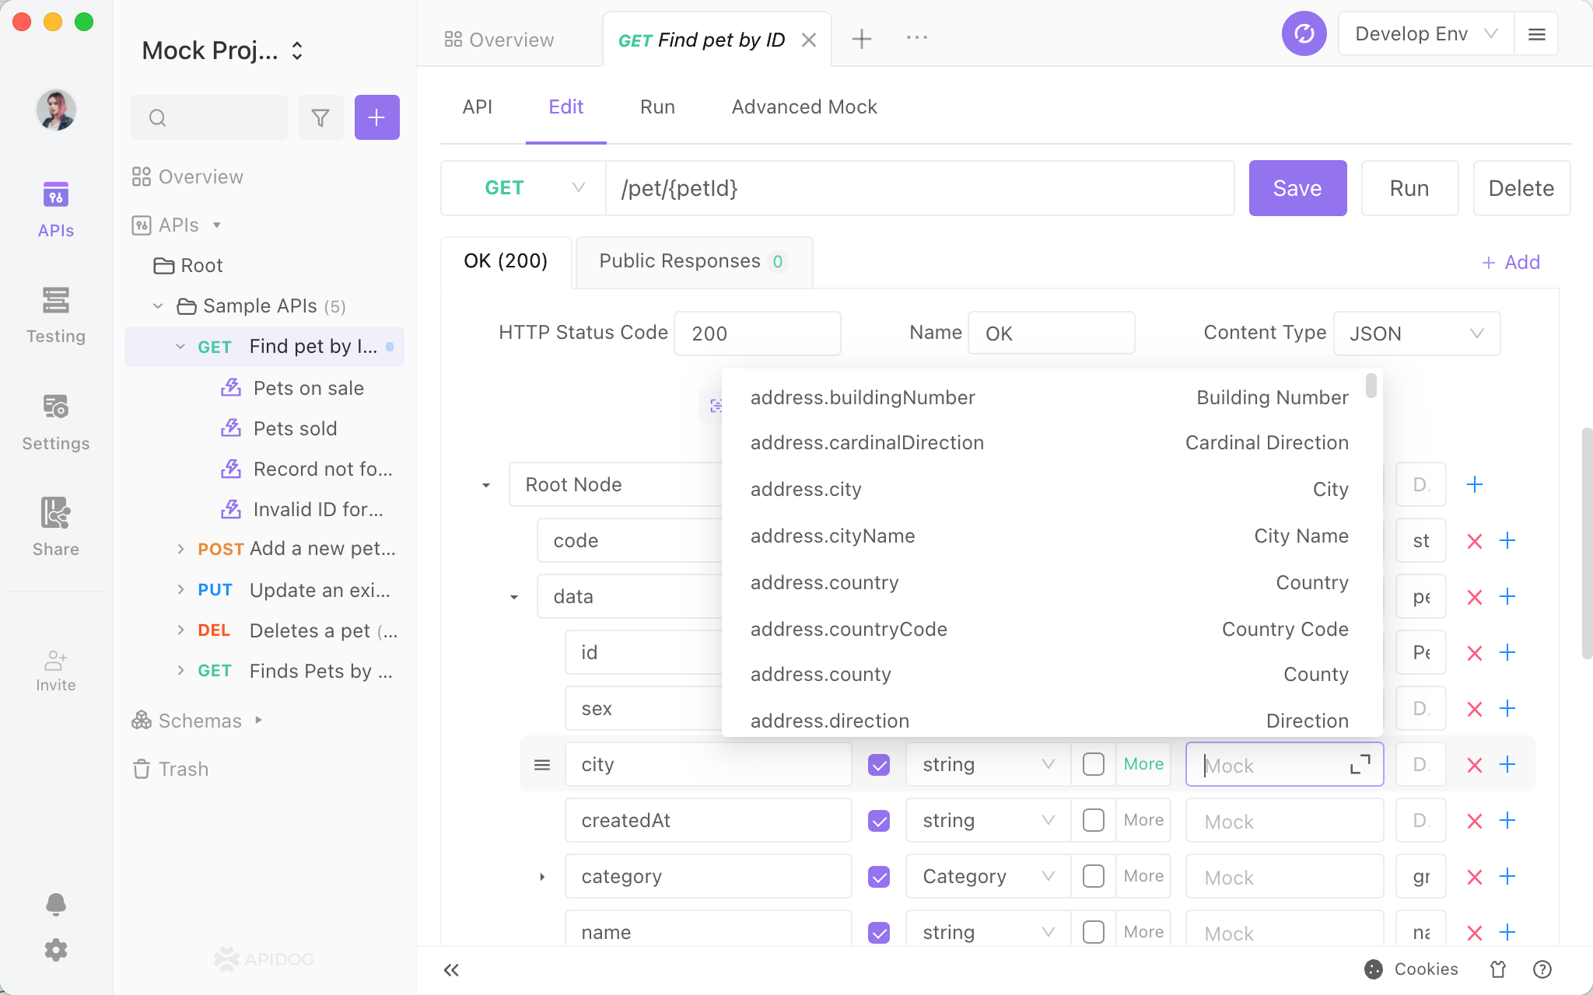Switch to the Run tab
Image resolution: width=1593 pixels, height=995 pixels.
tap(657, 106)
